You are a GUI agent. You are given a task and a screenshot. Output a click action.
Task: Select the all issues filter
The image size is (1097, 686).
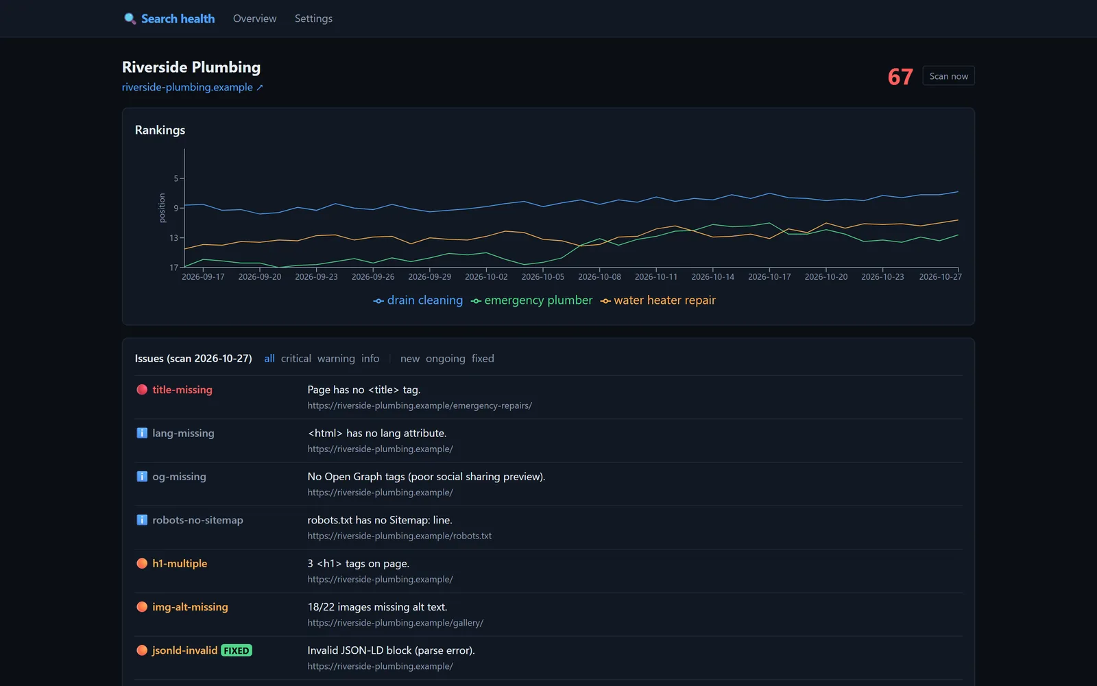coord(269,359)
